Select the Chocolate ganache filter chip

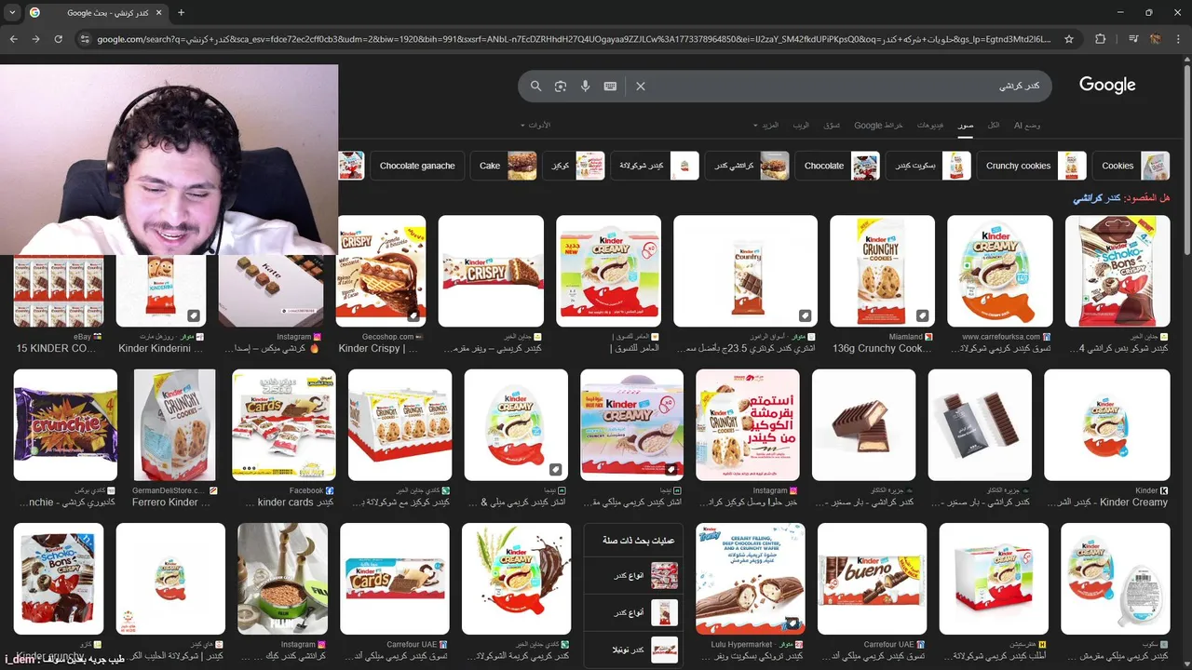click(x=417, y=166)
